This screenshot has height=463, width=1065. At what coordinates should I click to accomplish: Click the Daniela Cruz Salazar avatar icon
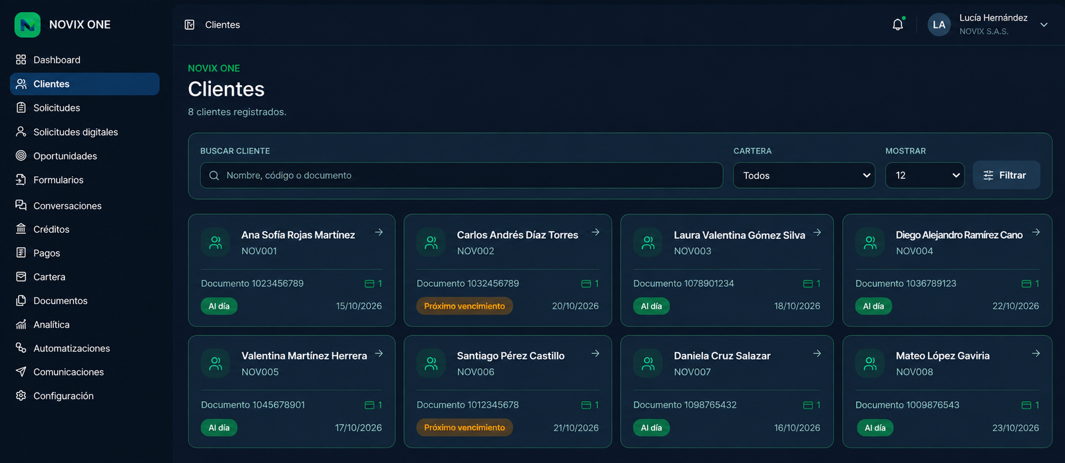point(648,363)
